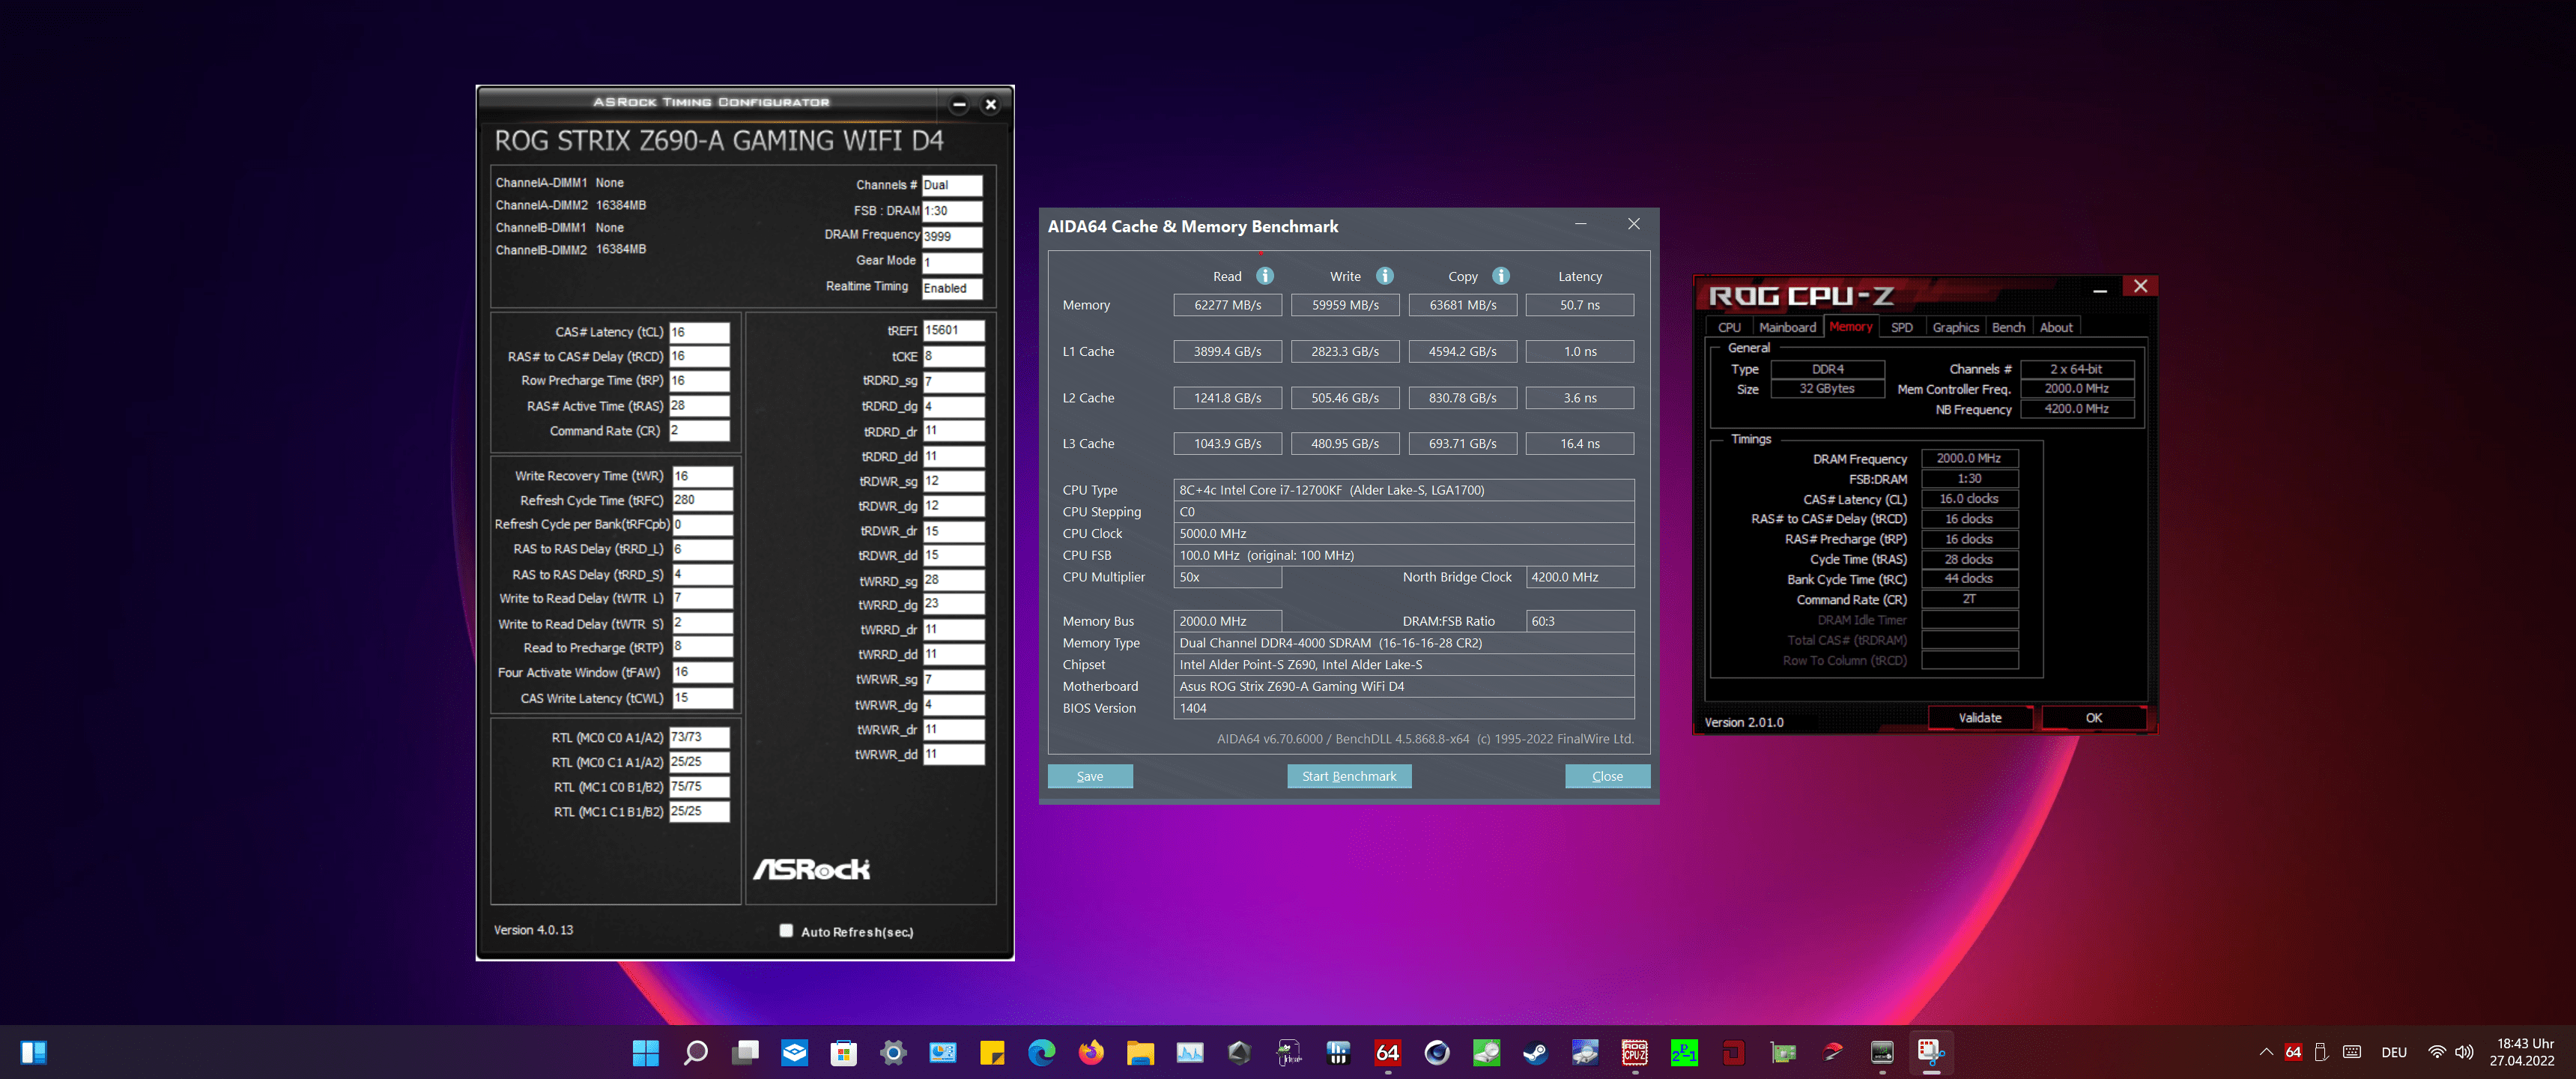
Task: Click the Read info icon in AIDA64
Action: pos(1265,276)
